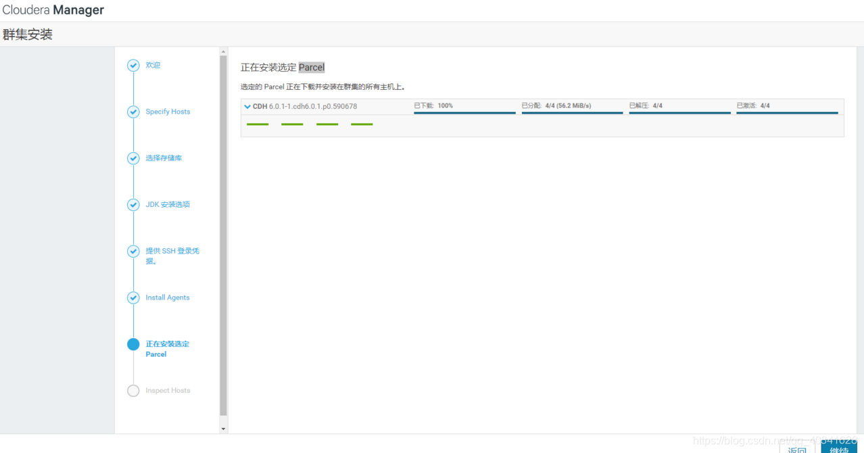Click the 已分配 4/4 progress bar
The width and height of the screenshot is (864, 453).
click(x=572, y=113)
